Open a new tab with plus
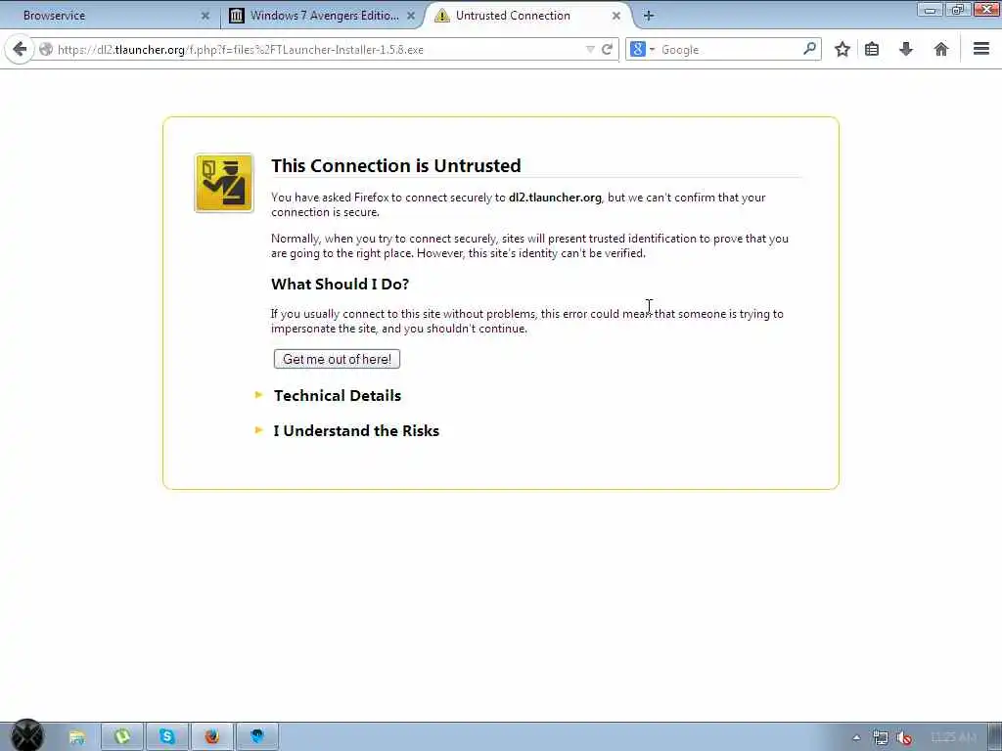This screenshot has width=1002, height=751. [x=648, y=16]
